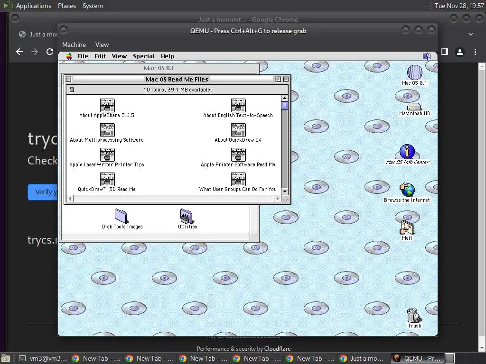The image size is (486, 364).
Task: Open the Mac OS Info Center icon
Action: point(407,152)
